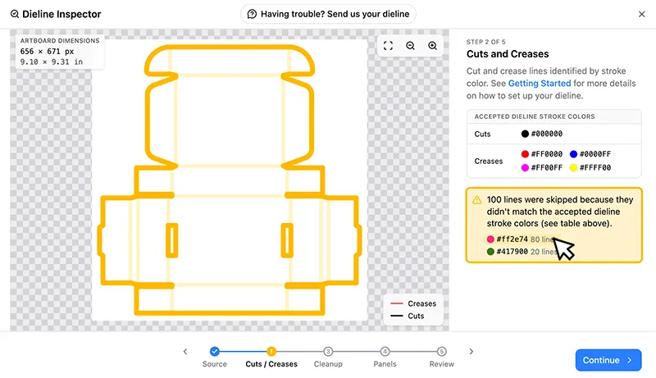Image resolution: width=656 pixels, height=378 pixels.
Task: Click the black #000000 cuts swatch
Action: tap(525, 134)
